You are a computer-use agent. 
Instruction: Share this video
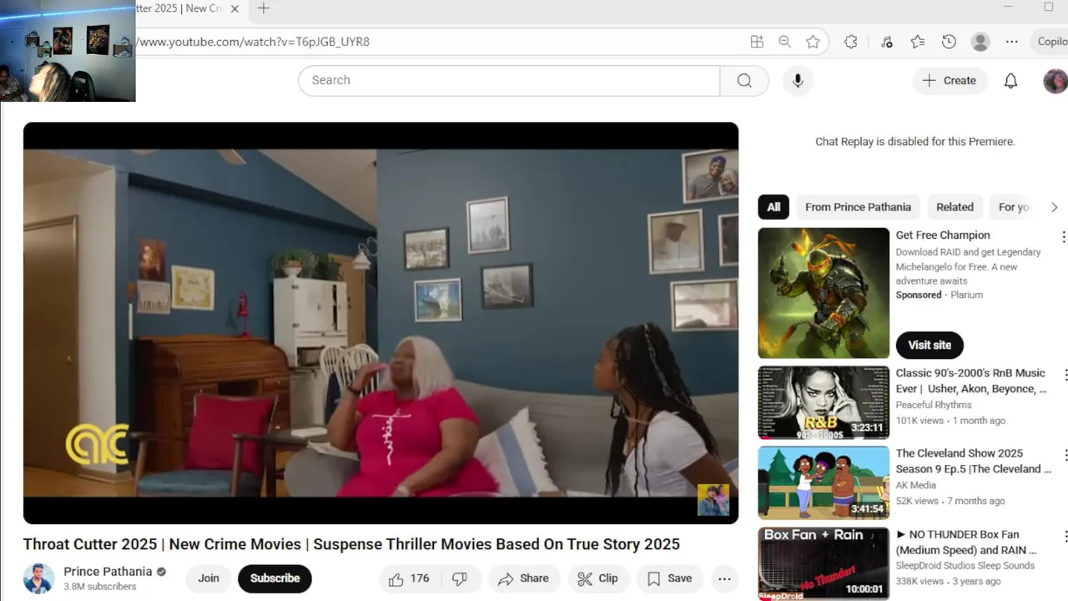(524, 578)
